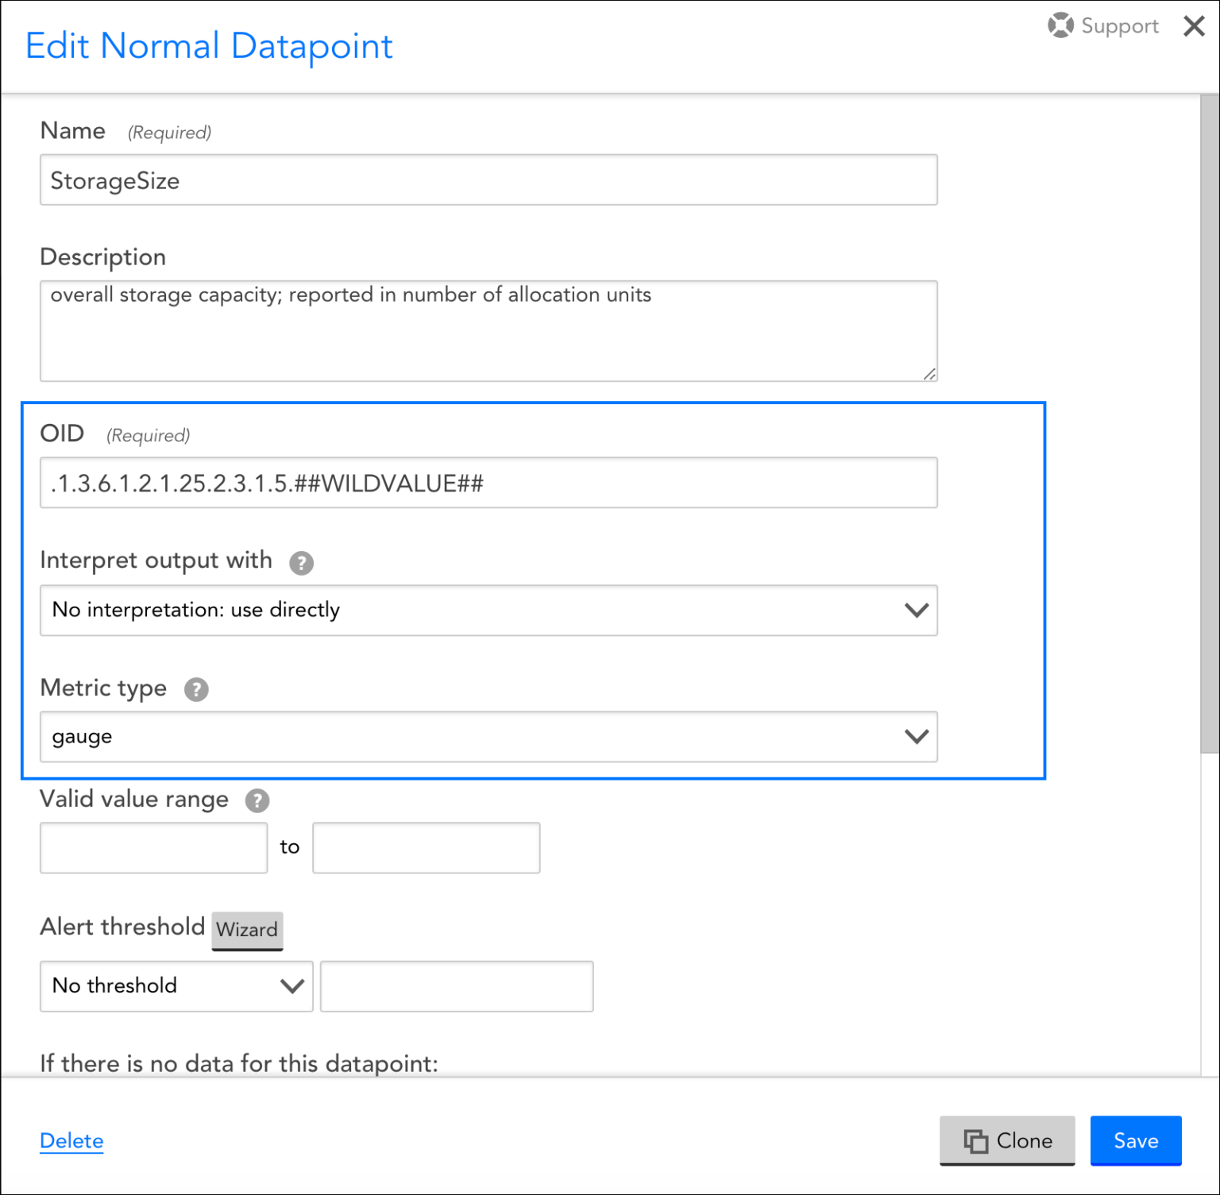Click the OID input field
The width and height of the screenshot is (1220, 1195).
coord(488,483)
